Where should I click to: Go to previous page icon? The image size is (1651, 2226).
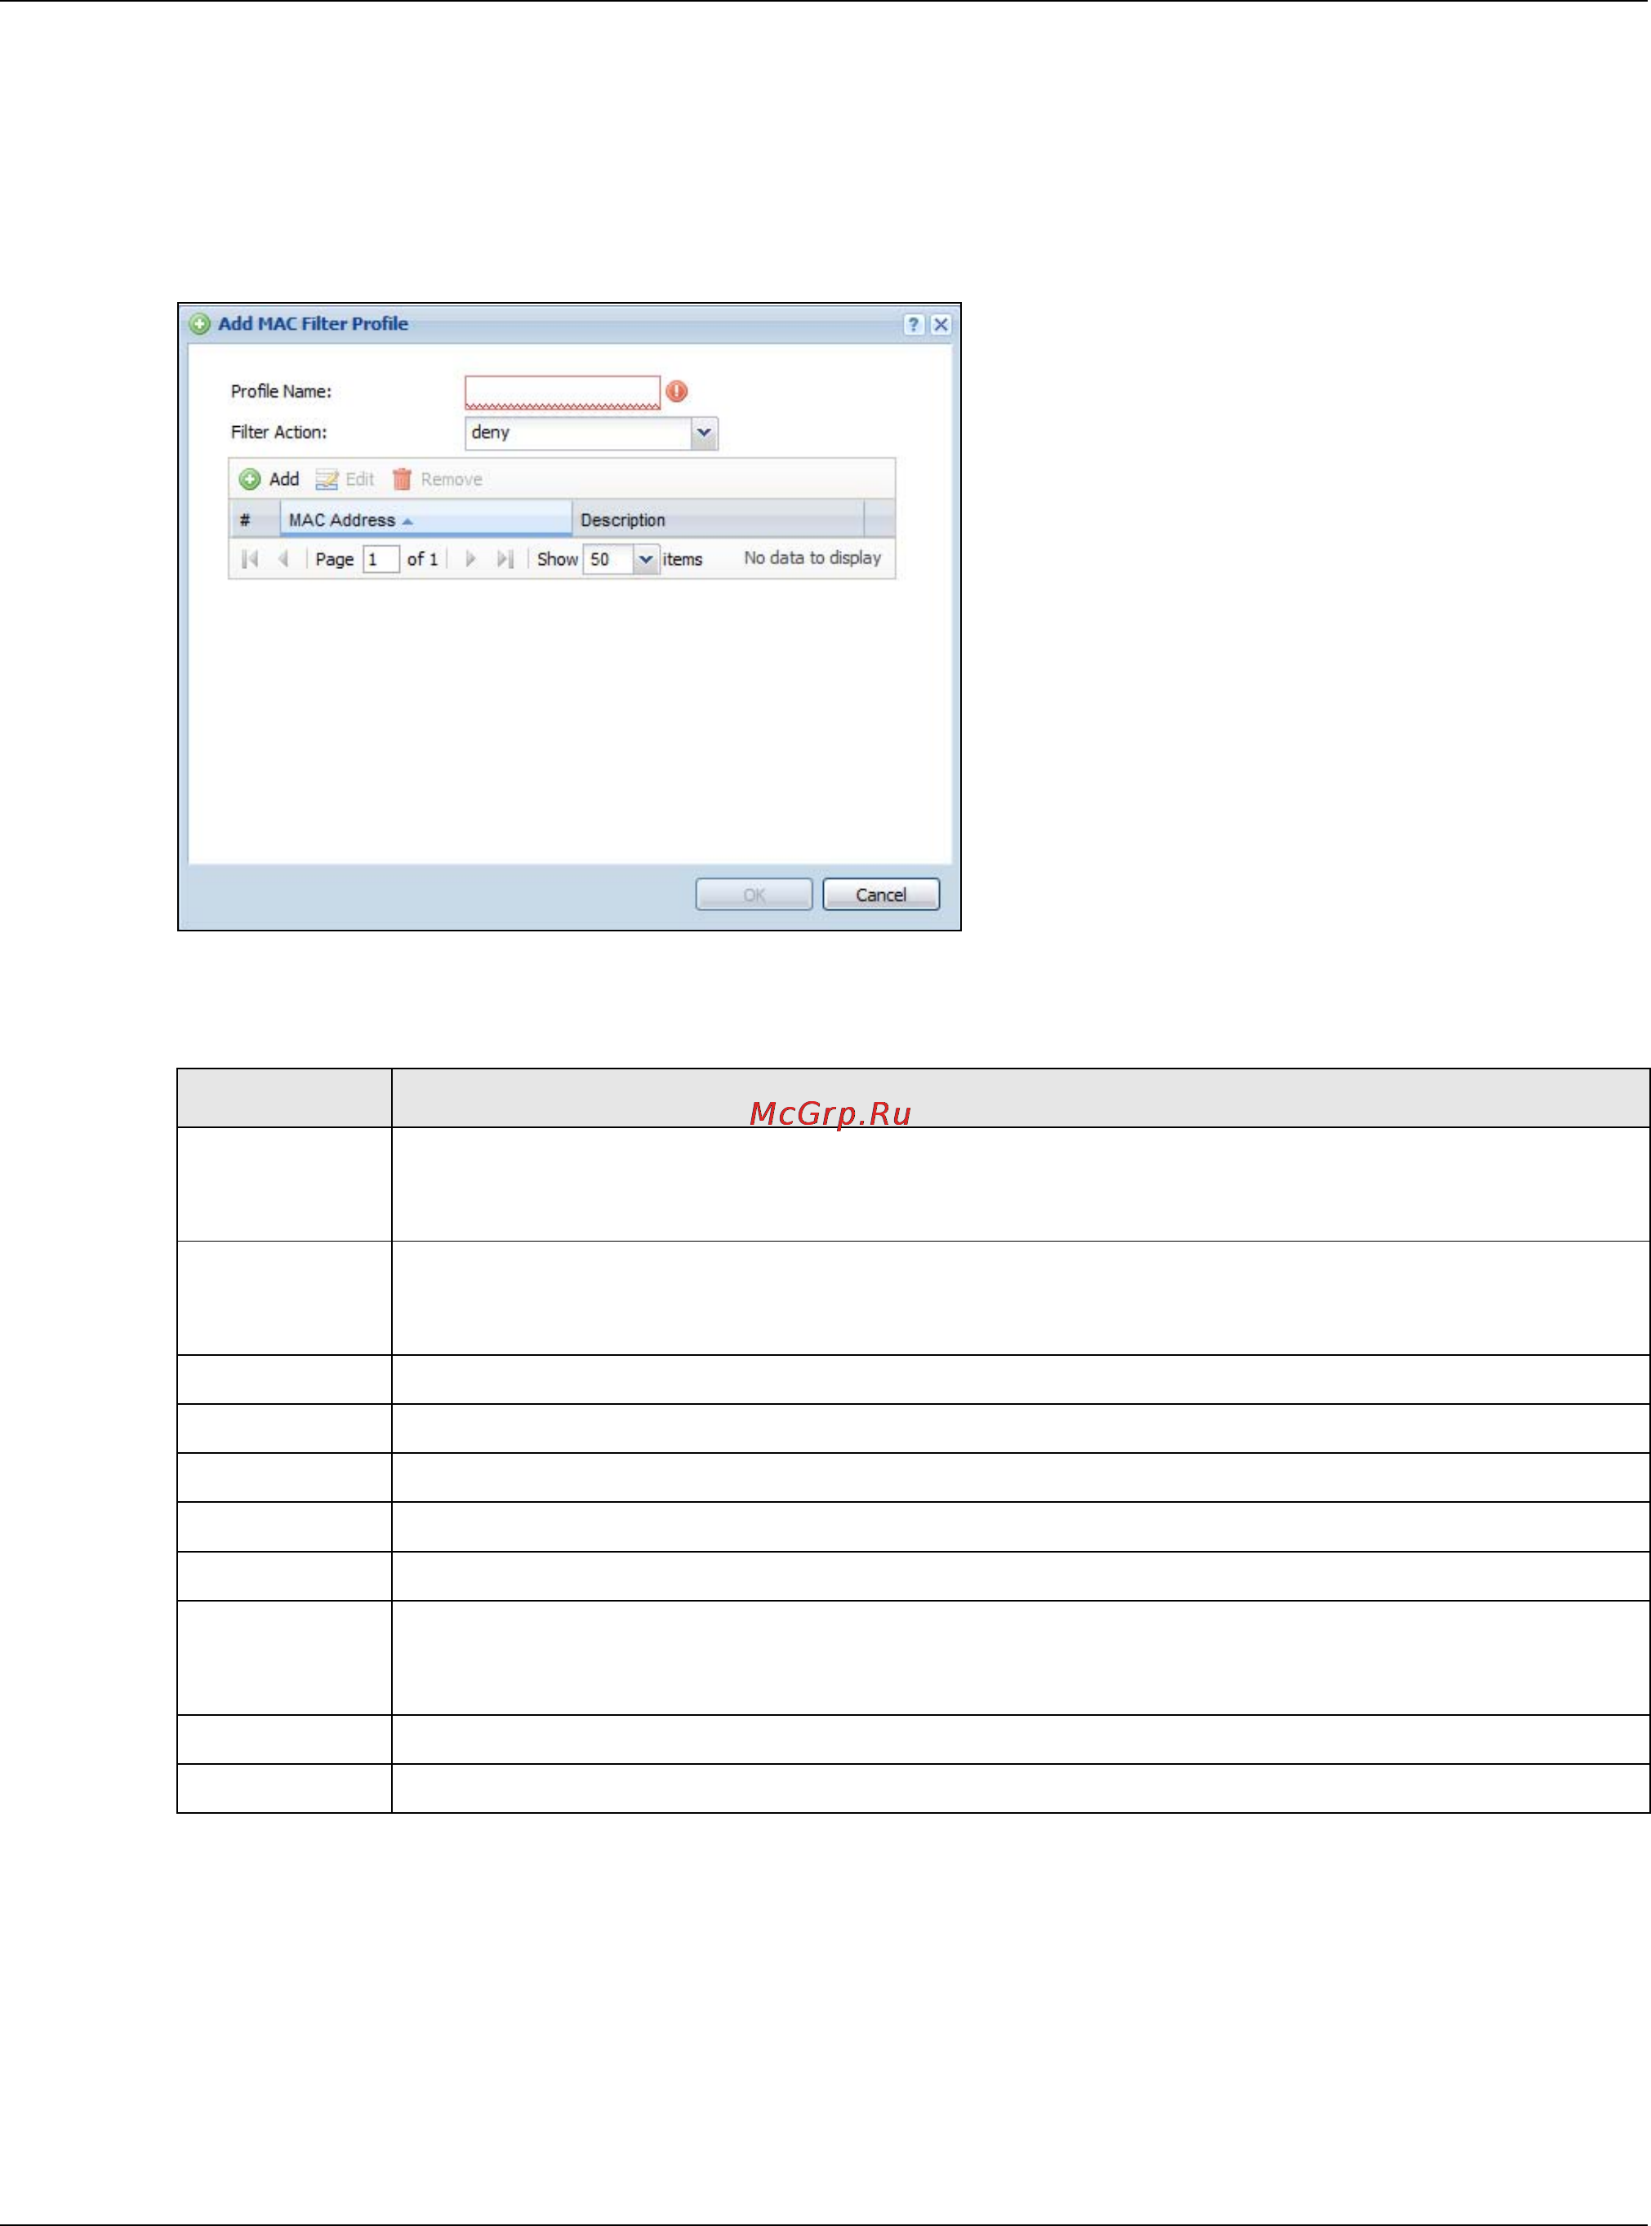284,559
